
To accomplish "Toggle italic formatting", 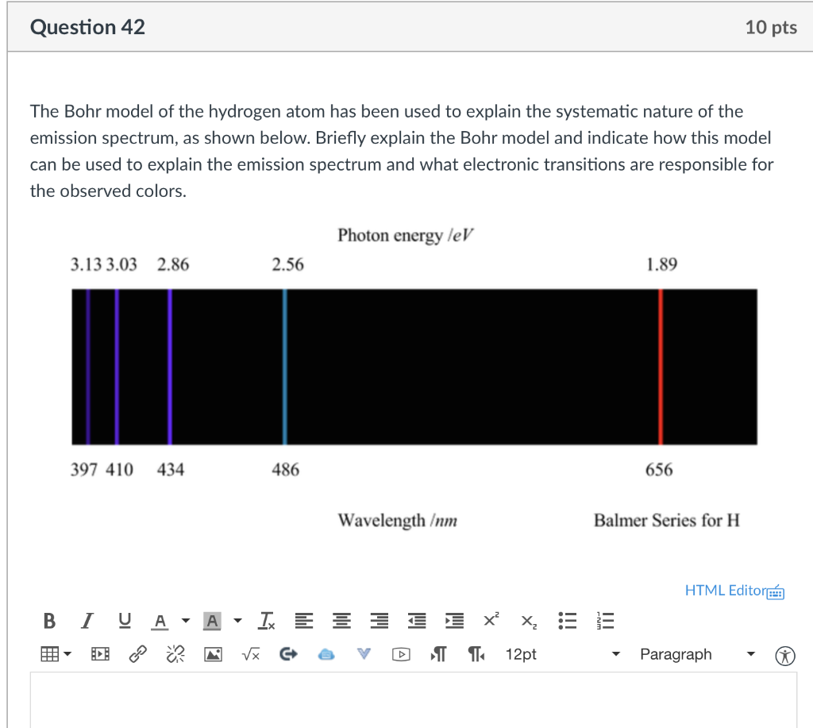I will (x=87, y=620).
